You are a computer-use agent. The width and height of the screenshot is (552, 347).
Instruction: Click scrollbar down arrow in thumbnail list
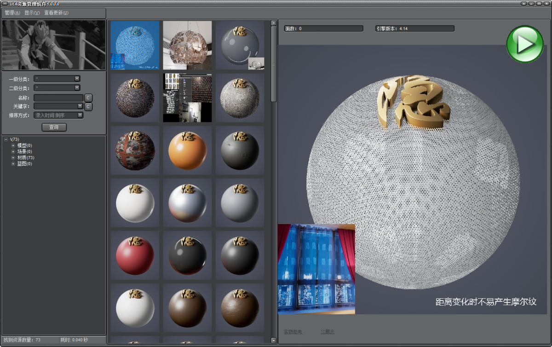274,341
